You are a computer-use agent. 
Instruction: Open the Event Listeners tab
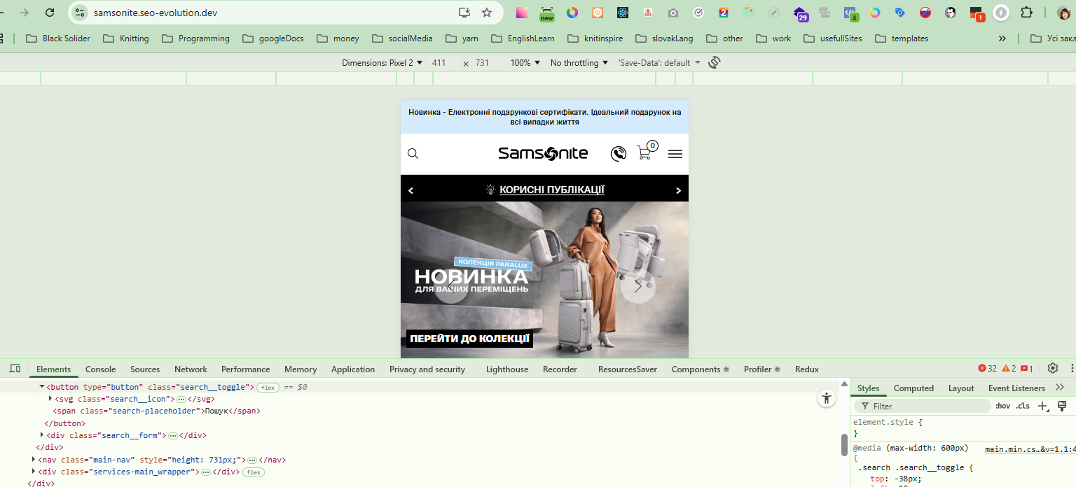(1016, 388)
